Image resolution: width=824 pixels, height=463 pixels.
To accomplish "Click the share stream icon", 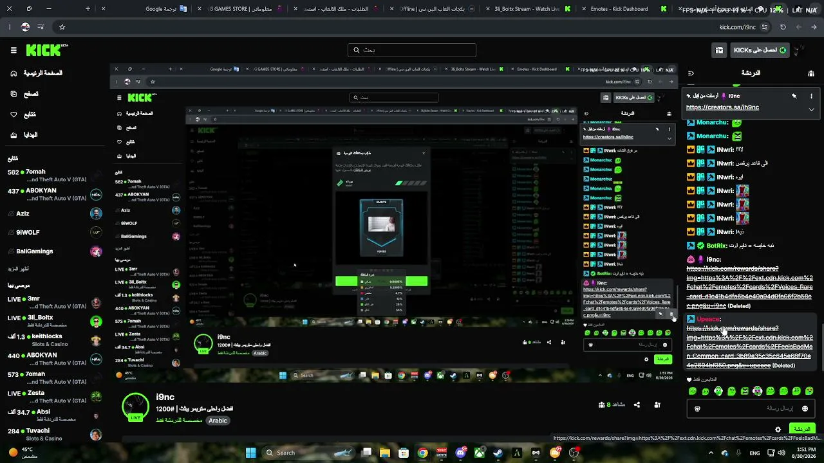I will coord(637,404).
